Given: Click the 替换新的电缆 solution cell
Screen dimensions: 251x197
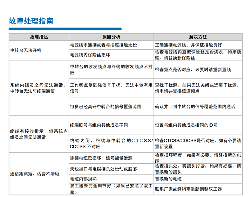Looking at the screenshot, I should pos(168,179).
